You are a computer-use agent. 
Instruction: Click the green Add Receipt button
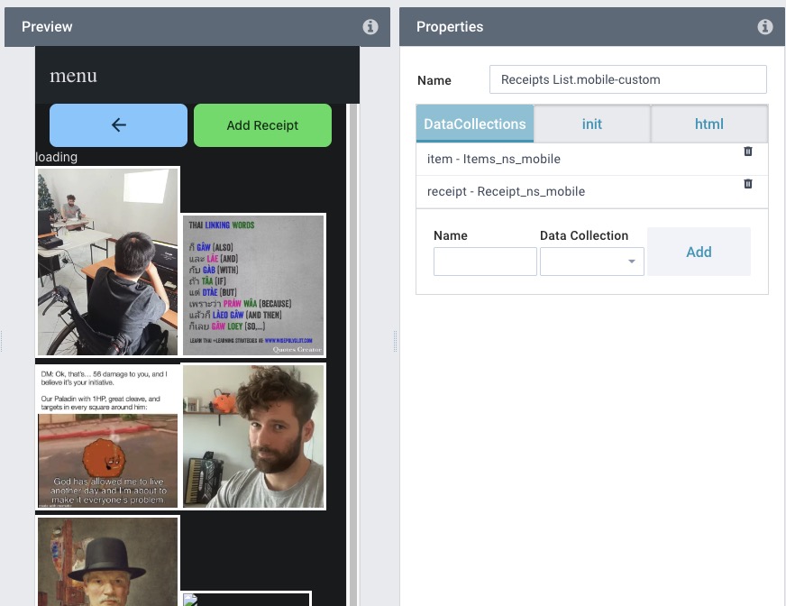click(x=262, y=125)
